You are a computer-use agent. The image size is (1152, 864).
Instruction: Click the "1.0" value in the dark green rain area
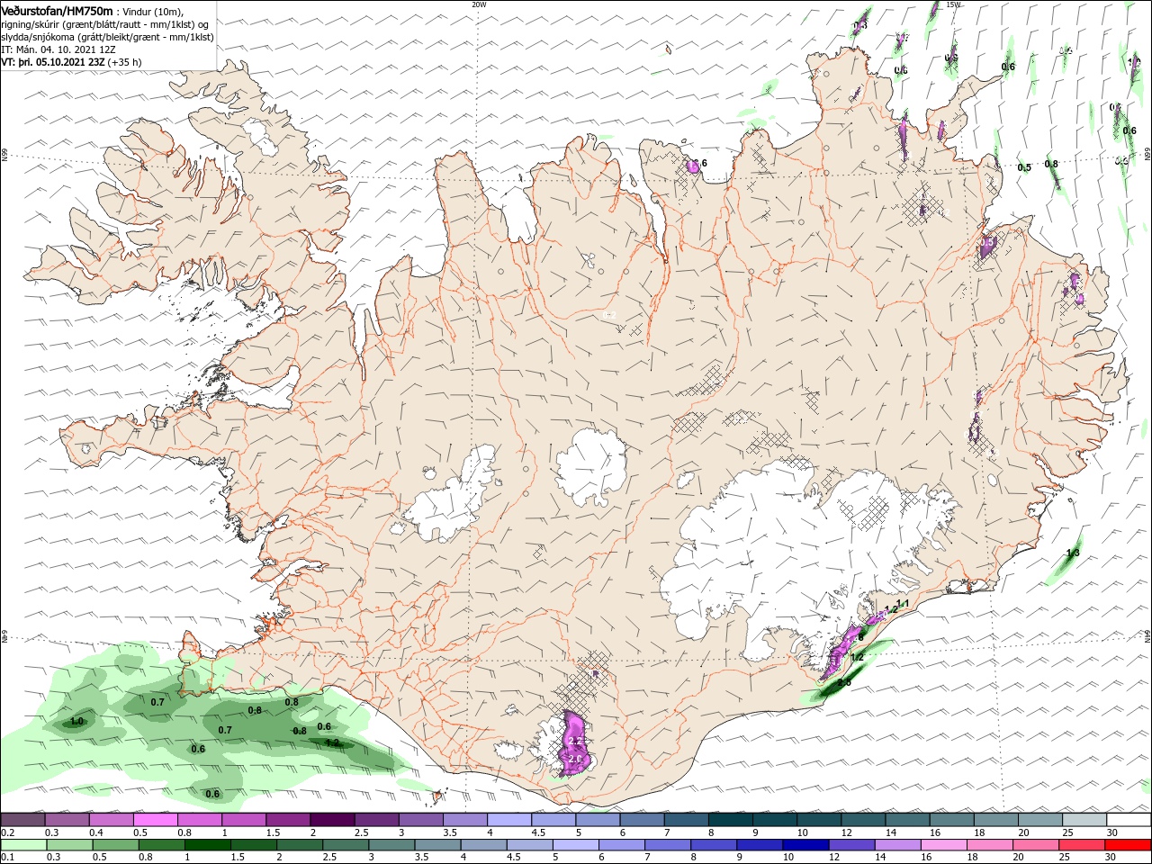76,721
